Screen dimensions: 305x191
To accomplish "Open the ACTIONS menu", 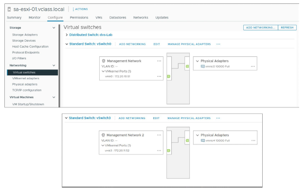I will point(80,9).
